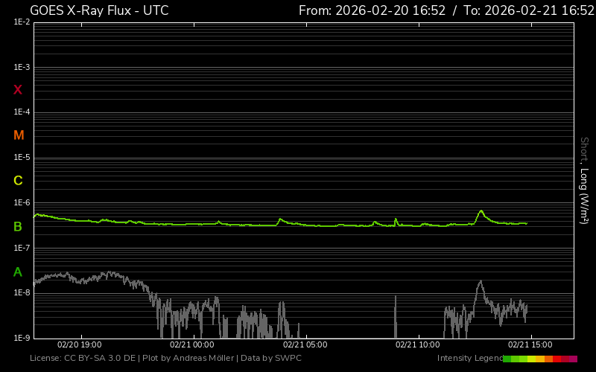Click the orange M flare class label
The width and height of the screenshot is (596, 372).
[19, 135]
